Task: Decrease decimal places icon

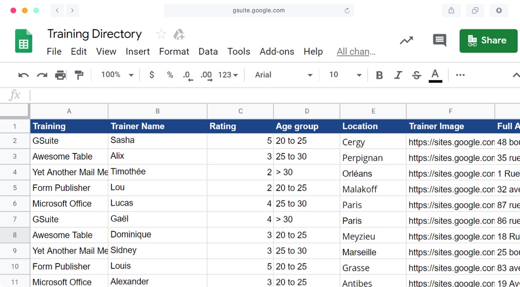Action: pos(188,76)
